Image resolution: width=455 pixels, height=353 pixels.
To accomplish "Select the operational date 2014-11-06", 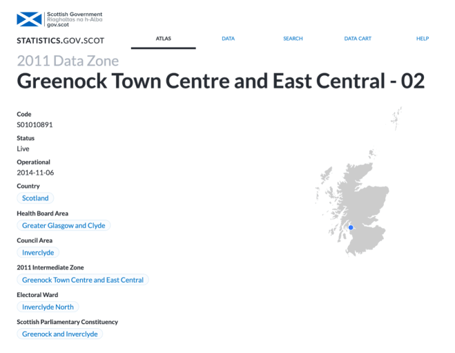I will (x=35, y=173).
